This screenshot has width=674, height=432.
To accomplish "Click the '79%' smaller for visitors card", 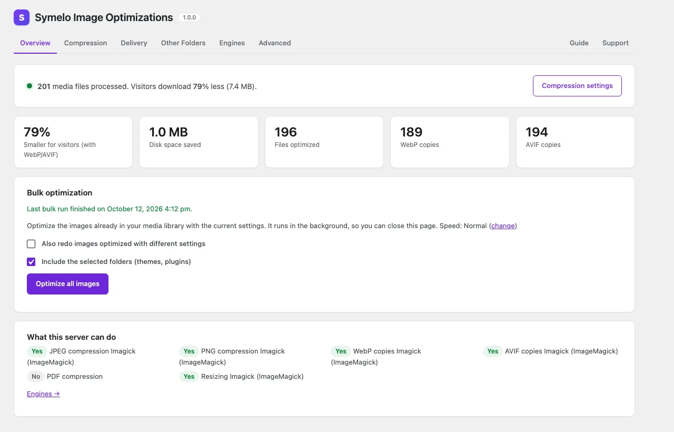I will pos(73,142).
